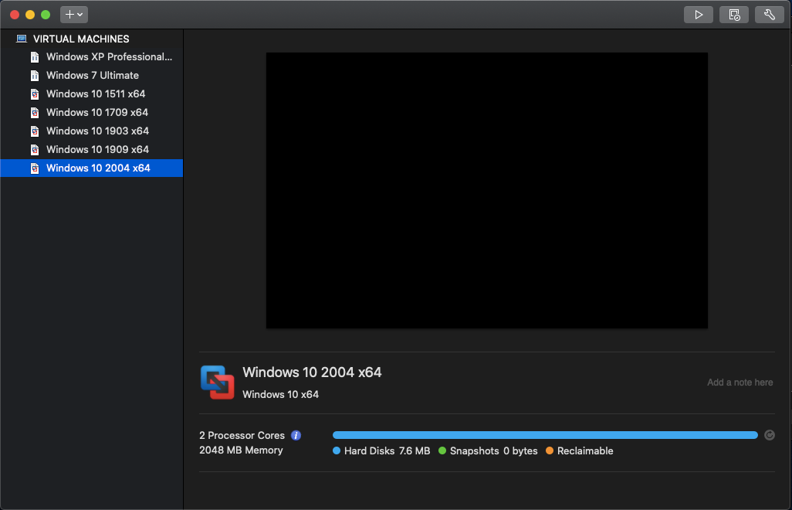Click the Windows 10 1709 file icon
This screenshot has height=510, width=792.
pyautogui.click(x=34, y=113)
